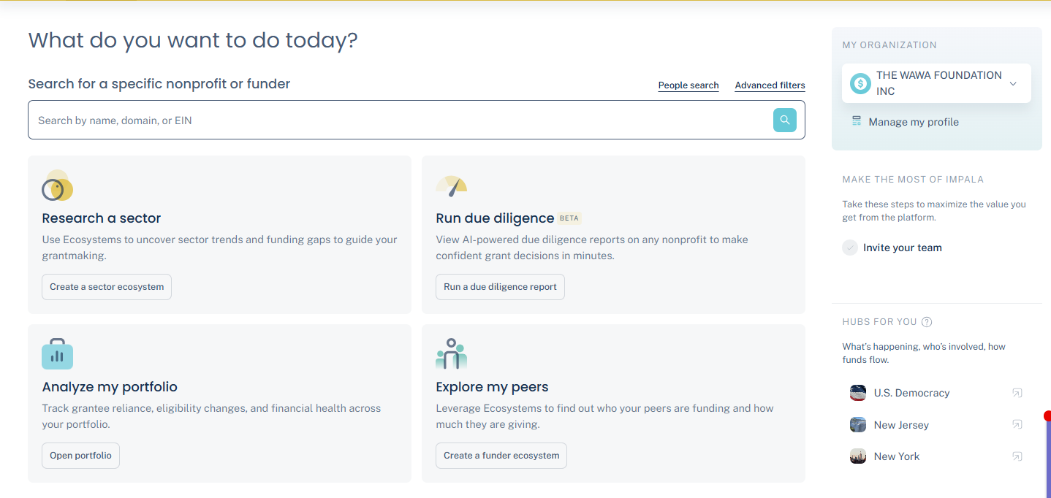Click Run a due diligence report button
Screen dimensions: 1051x498
[x=500, y=287]
